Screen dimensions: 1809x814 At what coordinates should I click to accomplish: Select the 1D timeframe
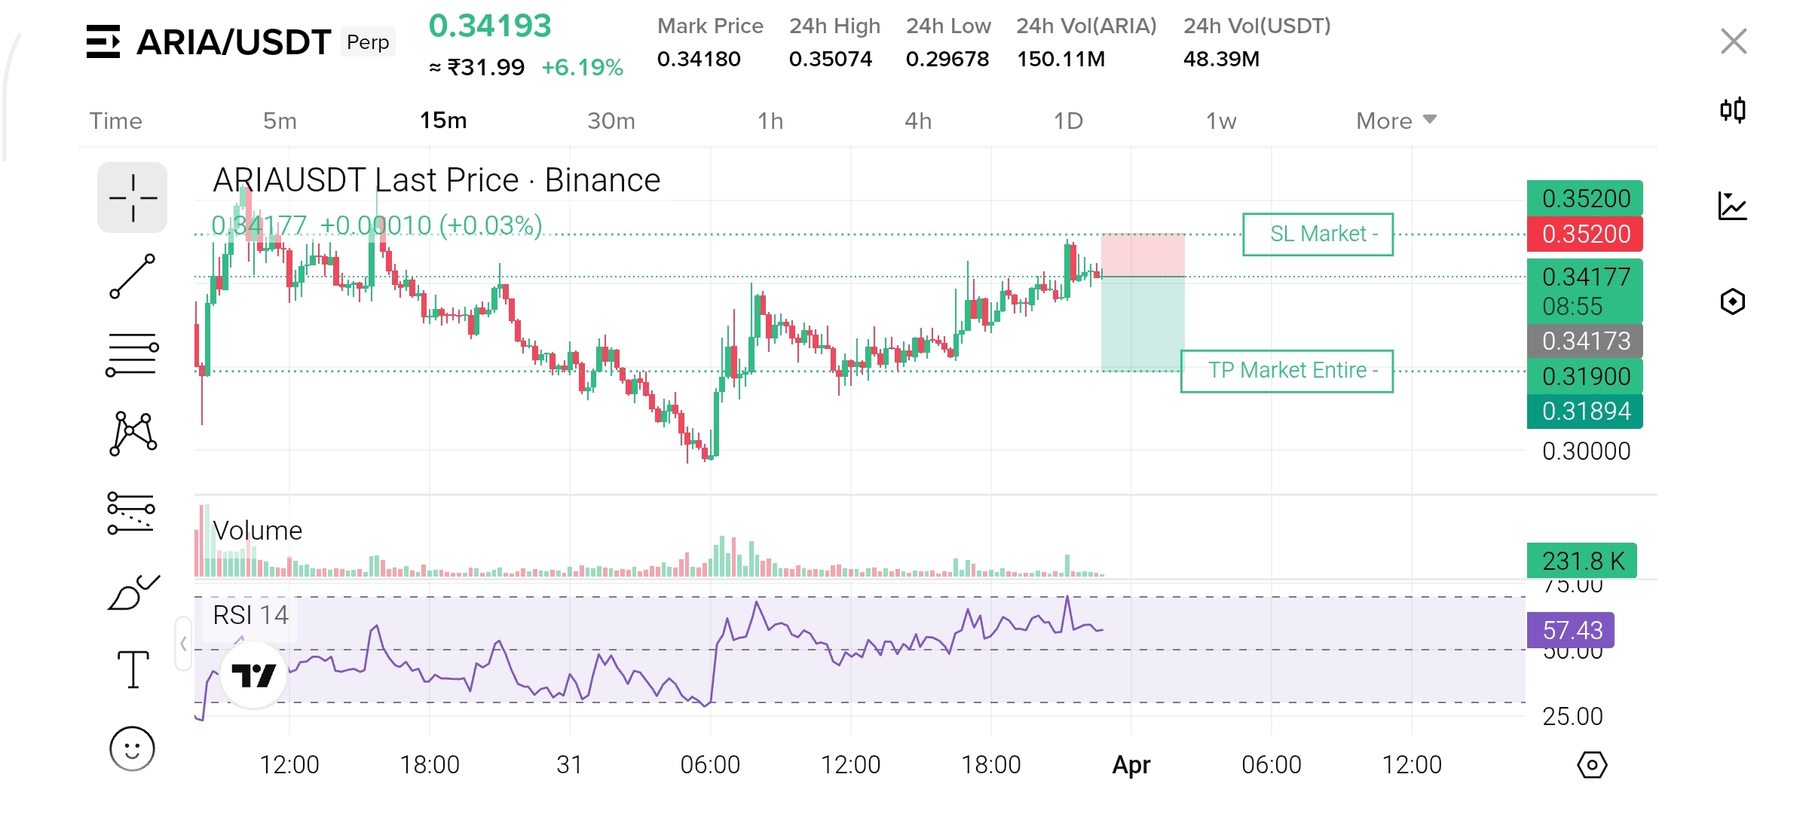(1068, 121)
